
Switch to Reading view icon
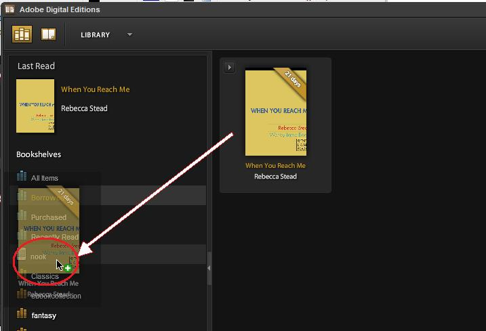click(x=48, y=34)
